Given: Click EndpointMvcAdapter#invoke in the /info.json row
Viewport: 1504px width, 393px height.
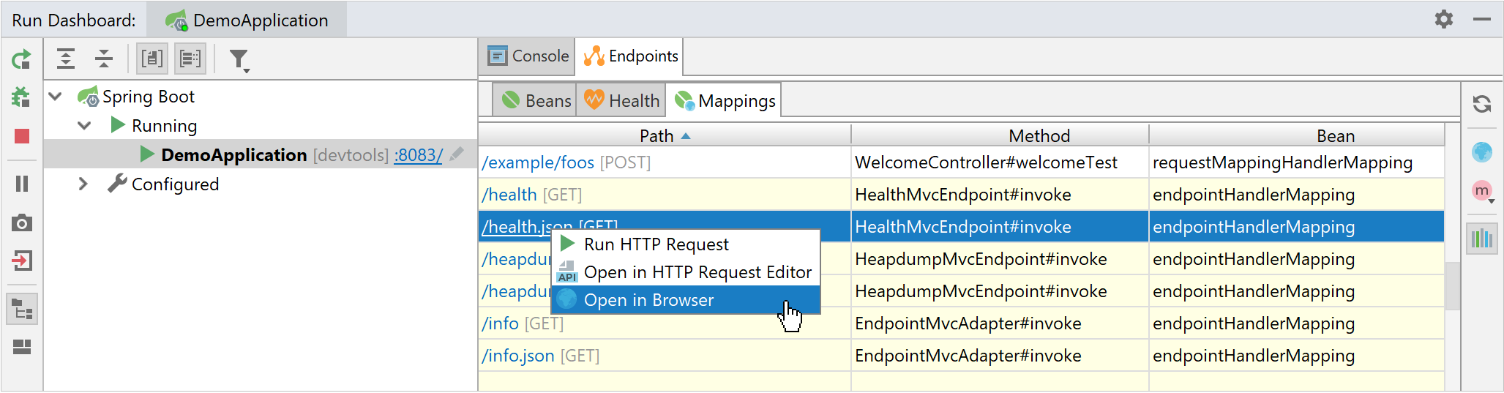Looking at the screenshot, I should (x=968, y=356).
